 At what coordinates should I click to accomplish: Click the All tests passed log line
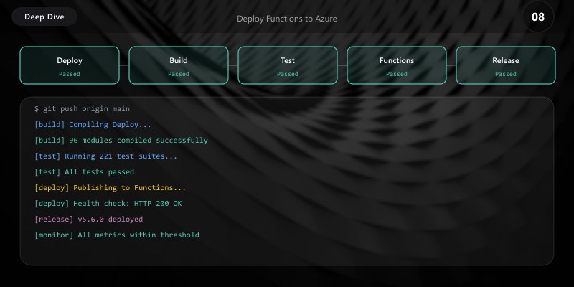click(x=84, y=171)
